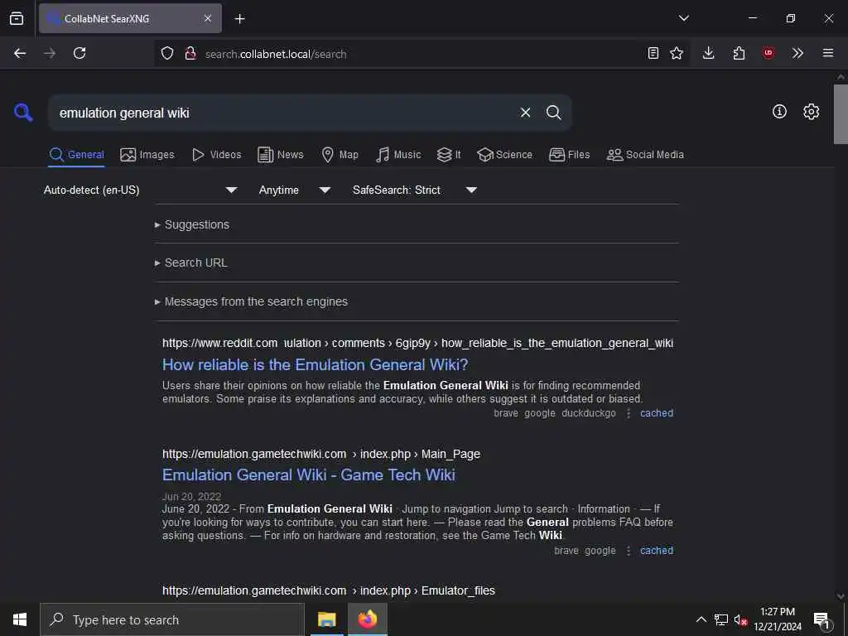Open Firefox View recent browsing icon
This screenshot has width=848, height=636.
click(x=17, y=18)
